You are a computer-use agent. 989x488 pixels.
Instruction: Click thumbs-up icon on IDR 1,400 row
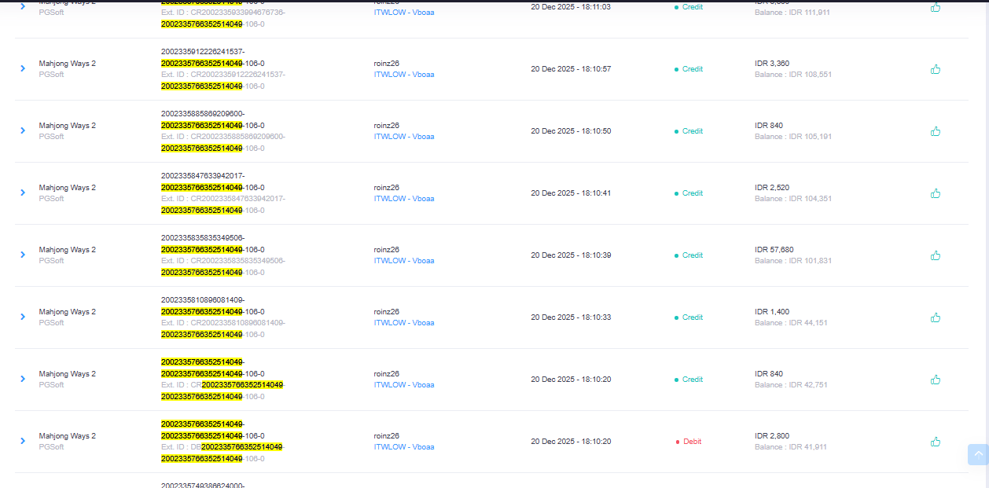tap(936, 317)
